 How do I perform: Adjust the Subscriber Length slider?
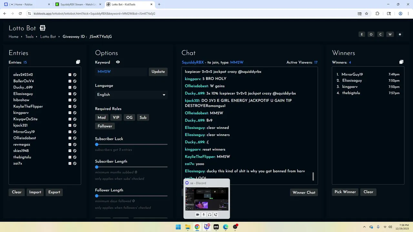pyautogui.click(x=131, y=167)
